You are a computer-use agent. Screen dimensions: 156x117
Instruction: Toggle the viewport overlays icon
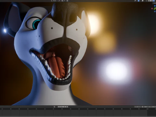(x=143, y=1)
